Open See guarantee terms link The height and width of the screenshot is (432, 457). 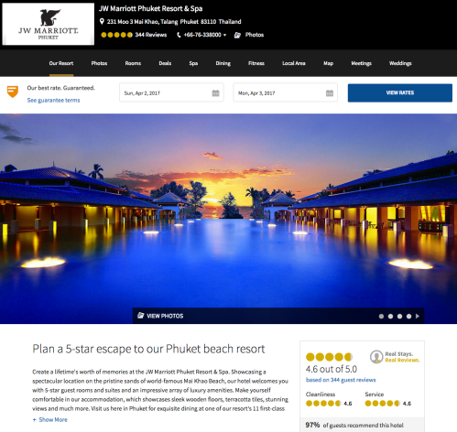(x=53, y=100)
